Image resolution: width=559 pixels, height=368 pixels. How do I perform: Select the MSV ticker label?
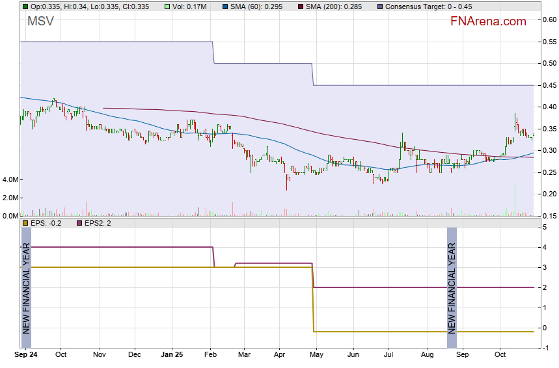(x=40, y=21)
